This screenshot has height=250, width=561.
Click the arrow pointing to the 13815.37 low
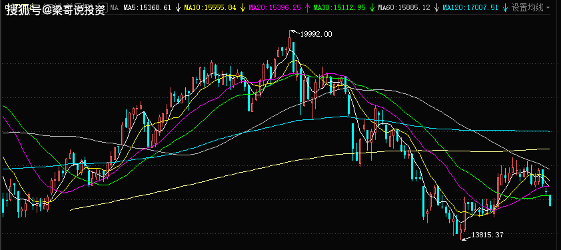466,237
